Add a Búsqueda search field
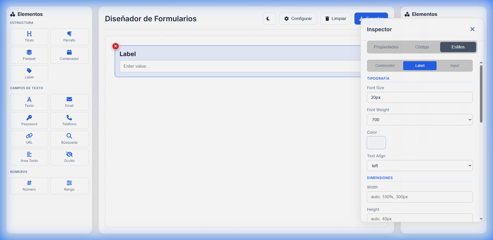This screenshot has width=493, height=240. click(69, 139)
